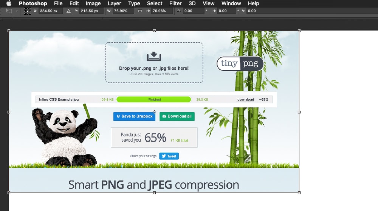Click the 'Drop your .png or .jpg files here!' text
The width and height of the screenshot is (378, 211).
[x=154, y=68]
